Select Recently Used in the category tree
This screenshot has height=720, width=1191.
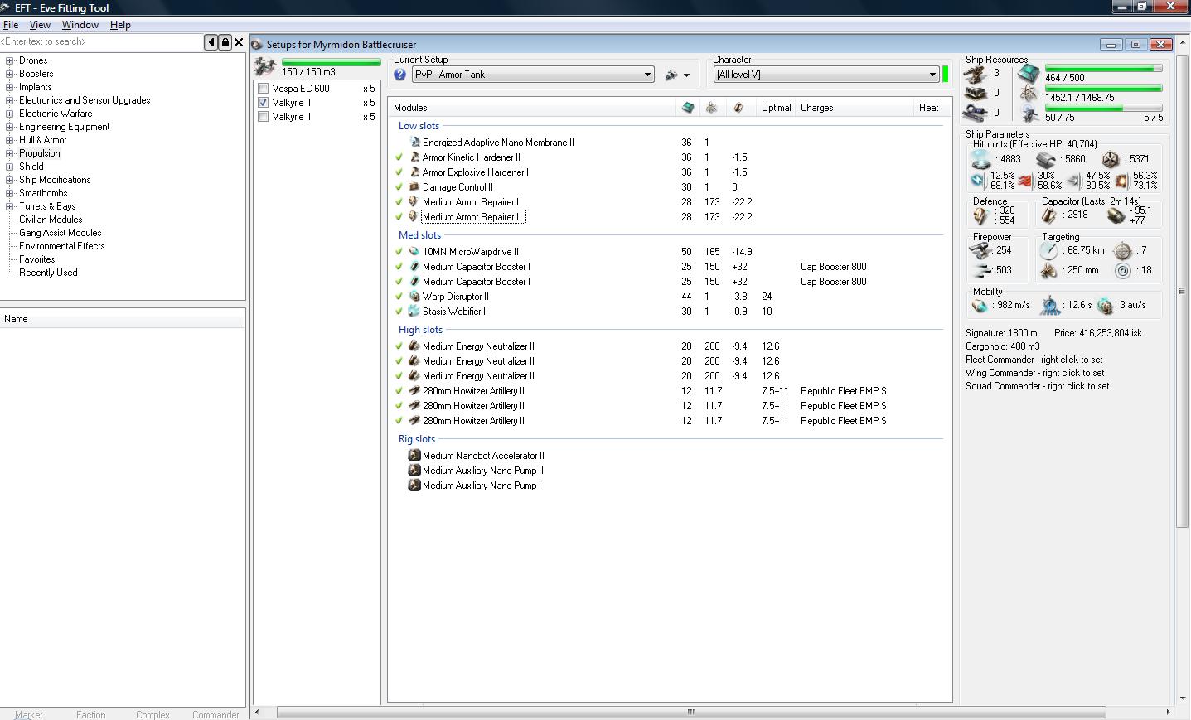tap(48, 273)
